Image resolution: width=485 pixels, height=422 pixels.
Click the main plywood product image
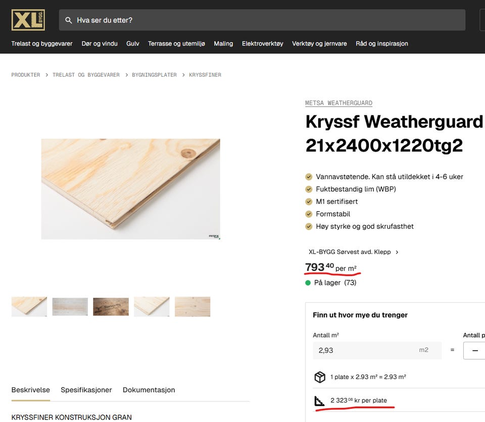[130, 189]
